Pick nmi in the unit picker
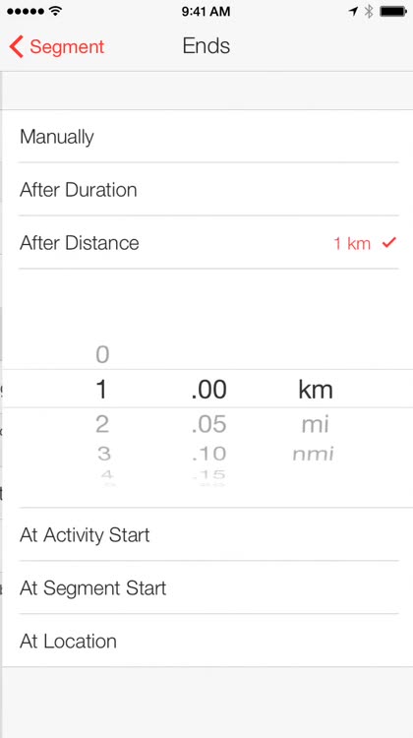Image resolution: width=413 pixels, height=738 pixels. click(x=314, y=455)
